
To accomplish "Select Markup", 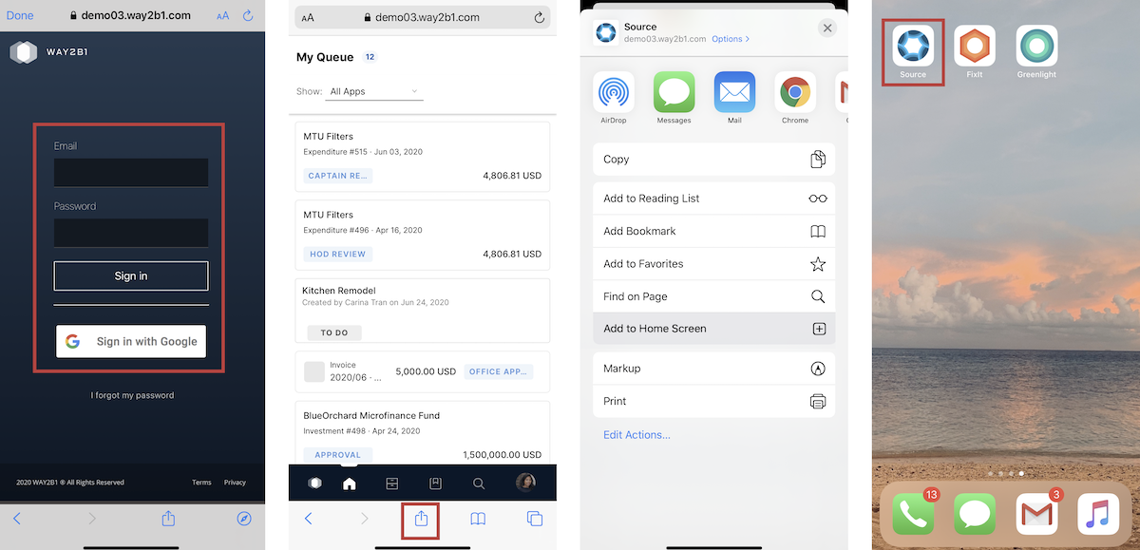I will point(713,369).
